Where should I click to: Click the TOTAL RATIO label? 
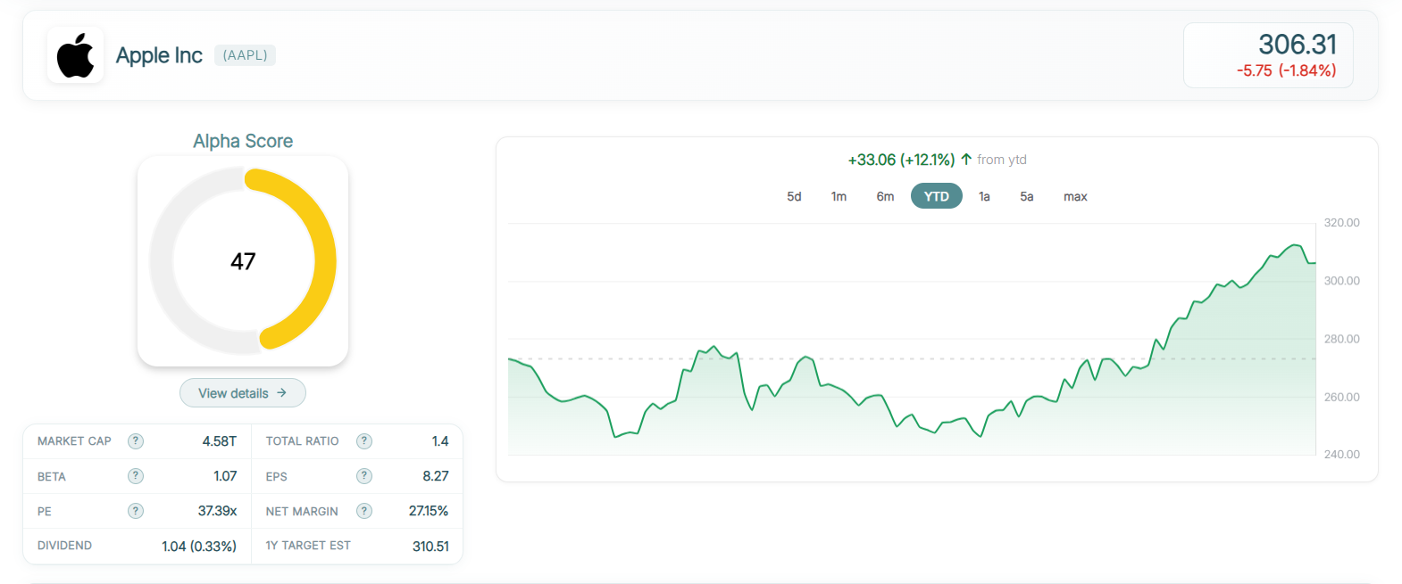coord(302,441)
